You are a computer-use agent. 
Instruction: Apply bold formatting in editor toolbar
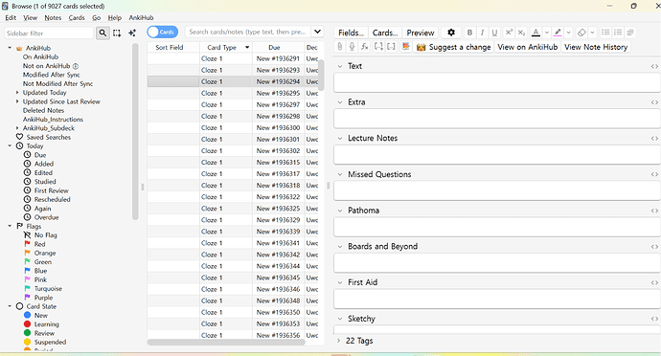(469, 33)
